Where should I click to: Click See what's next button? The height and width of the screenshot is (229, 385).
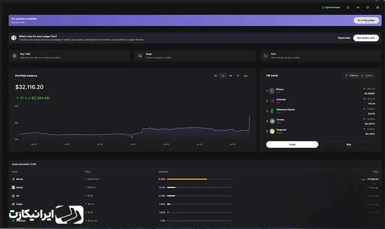pyautogui.click(x=366, y=38)
